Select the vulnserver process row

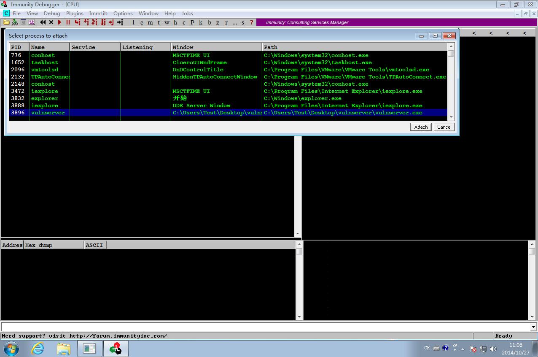click(x=228, y=113)
